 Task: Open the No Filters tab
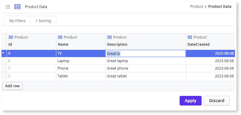(17, 21)
